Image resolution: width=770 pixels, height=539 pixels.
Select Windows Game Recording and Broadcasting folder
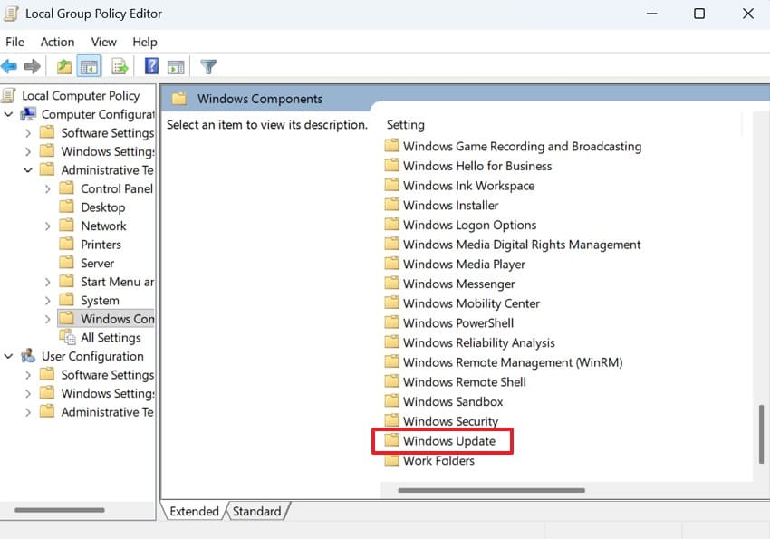[x=522, y=147]
